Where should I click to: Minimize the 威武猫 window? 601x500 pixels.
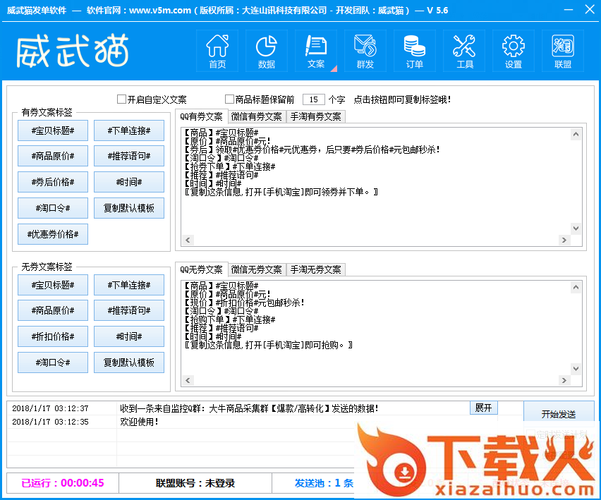click(x=569, y=10)
